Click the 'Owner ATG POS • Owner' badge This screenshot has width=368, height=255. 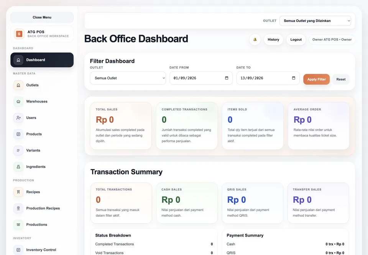(332, 40)
